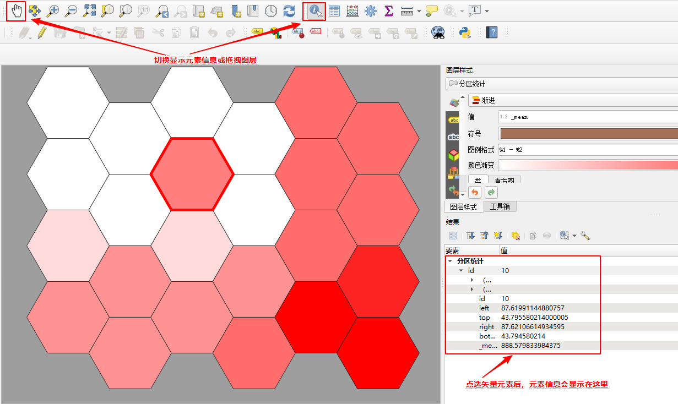Click the Zoom In magnifier tool
This screenshot has width=678, height=404.
tap(53, 10)
